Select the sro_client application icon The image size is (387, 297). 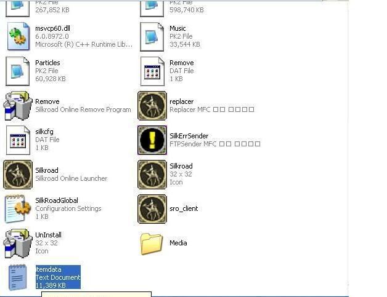click(152, 209)
